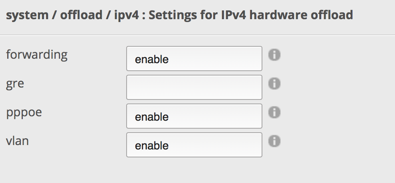Select the pppoe value field
The image size is (395, 183).
194,116
